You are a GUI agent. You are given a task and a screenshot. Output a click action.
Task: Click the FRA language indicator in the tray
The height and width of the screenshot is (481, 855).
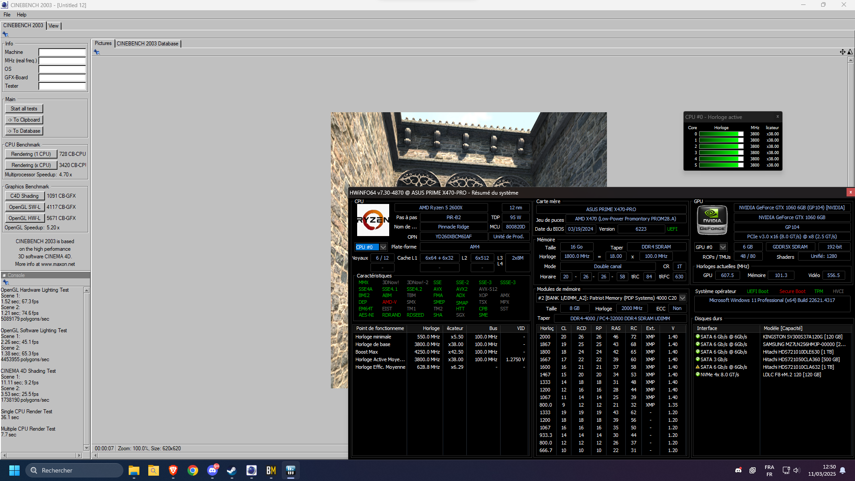[x=769, y=471]
